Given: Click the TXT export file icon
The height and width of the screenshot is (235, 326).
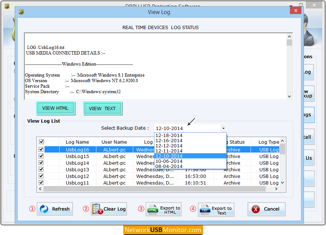Looking at the screenshot, I should coord(205,209).
